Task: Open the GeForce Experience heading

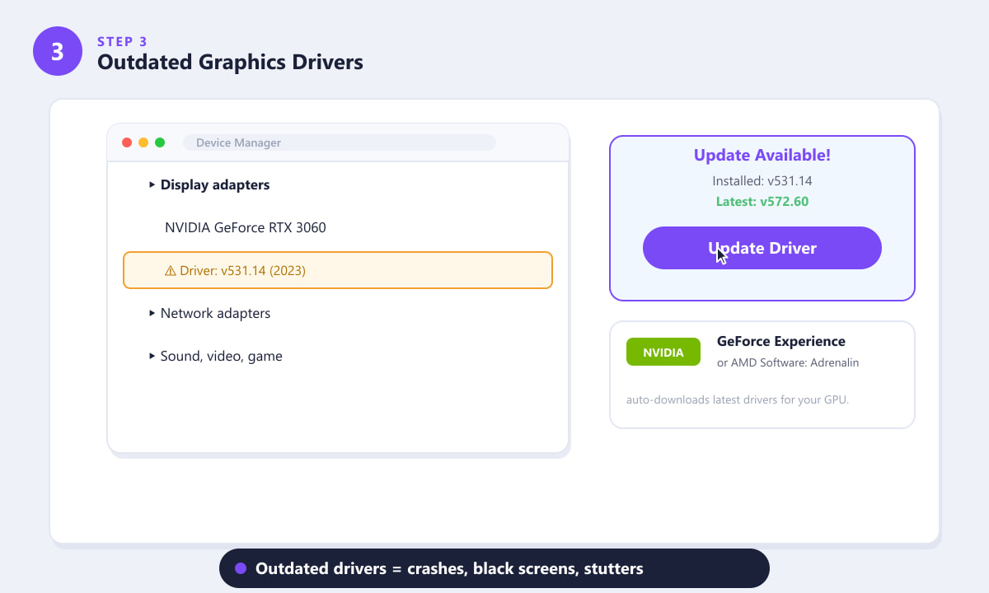Action: click(781, 341)
